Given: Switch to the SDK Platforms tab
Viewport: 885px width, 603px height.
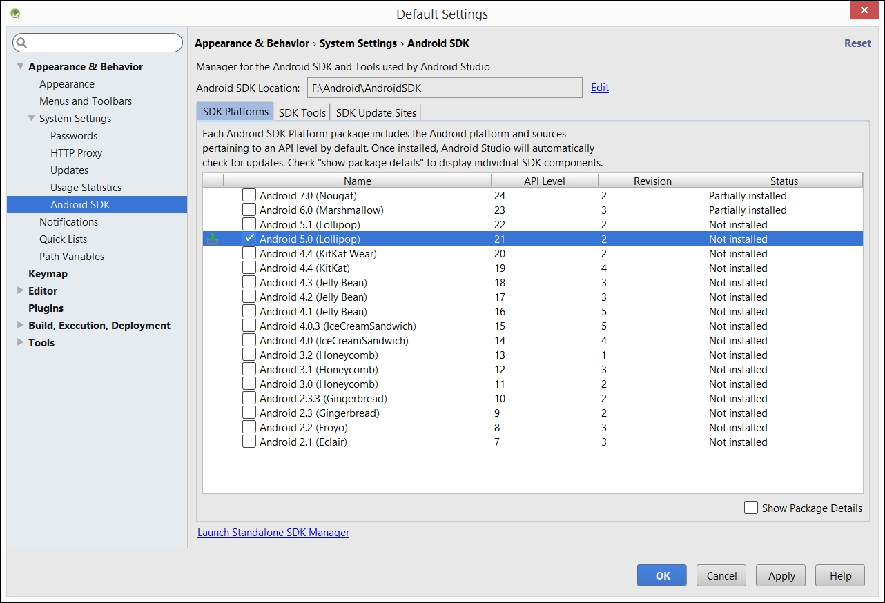Looking at the screenshot, I should pyautogui.click(x=235, y=112).
